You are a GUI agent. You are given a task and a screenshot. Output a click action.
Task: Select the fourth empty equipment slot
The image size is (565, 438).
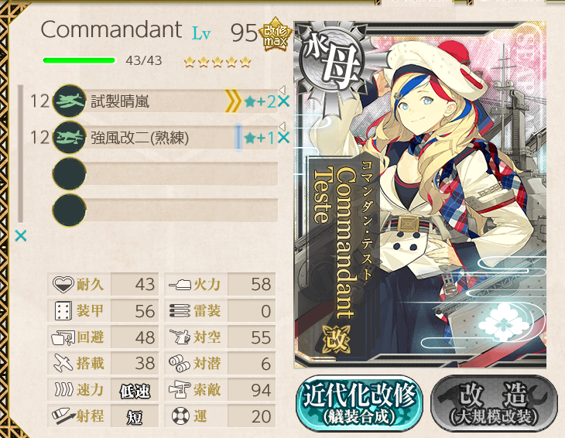coord(166,210)
